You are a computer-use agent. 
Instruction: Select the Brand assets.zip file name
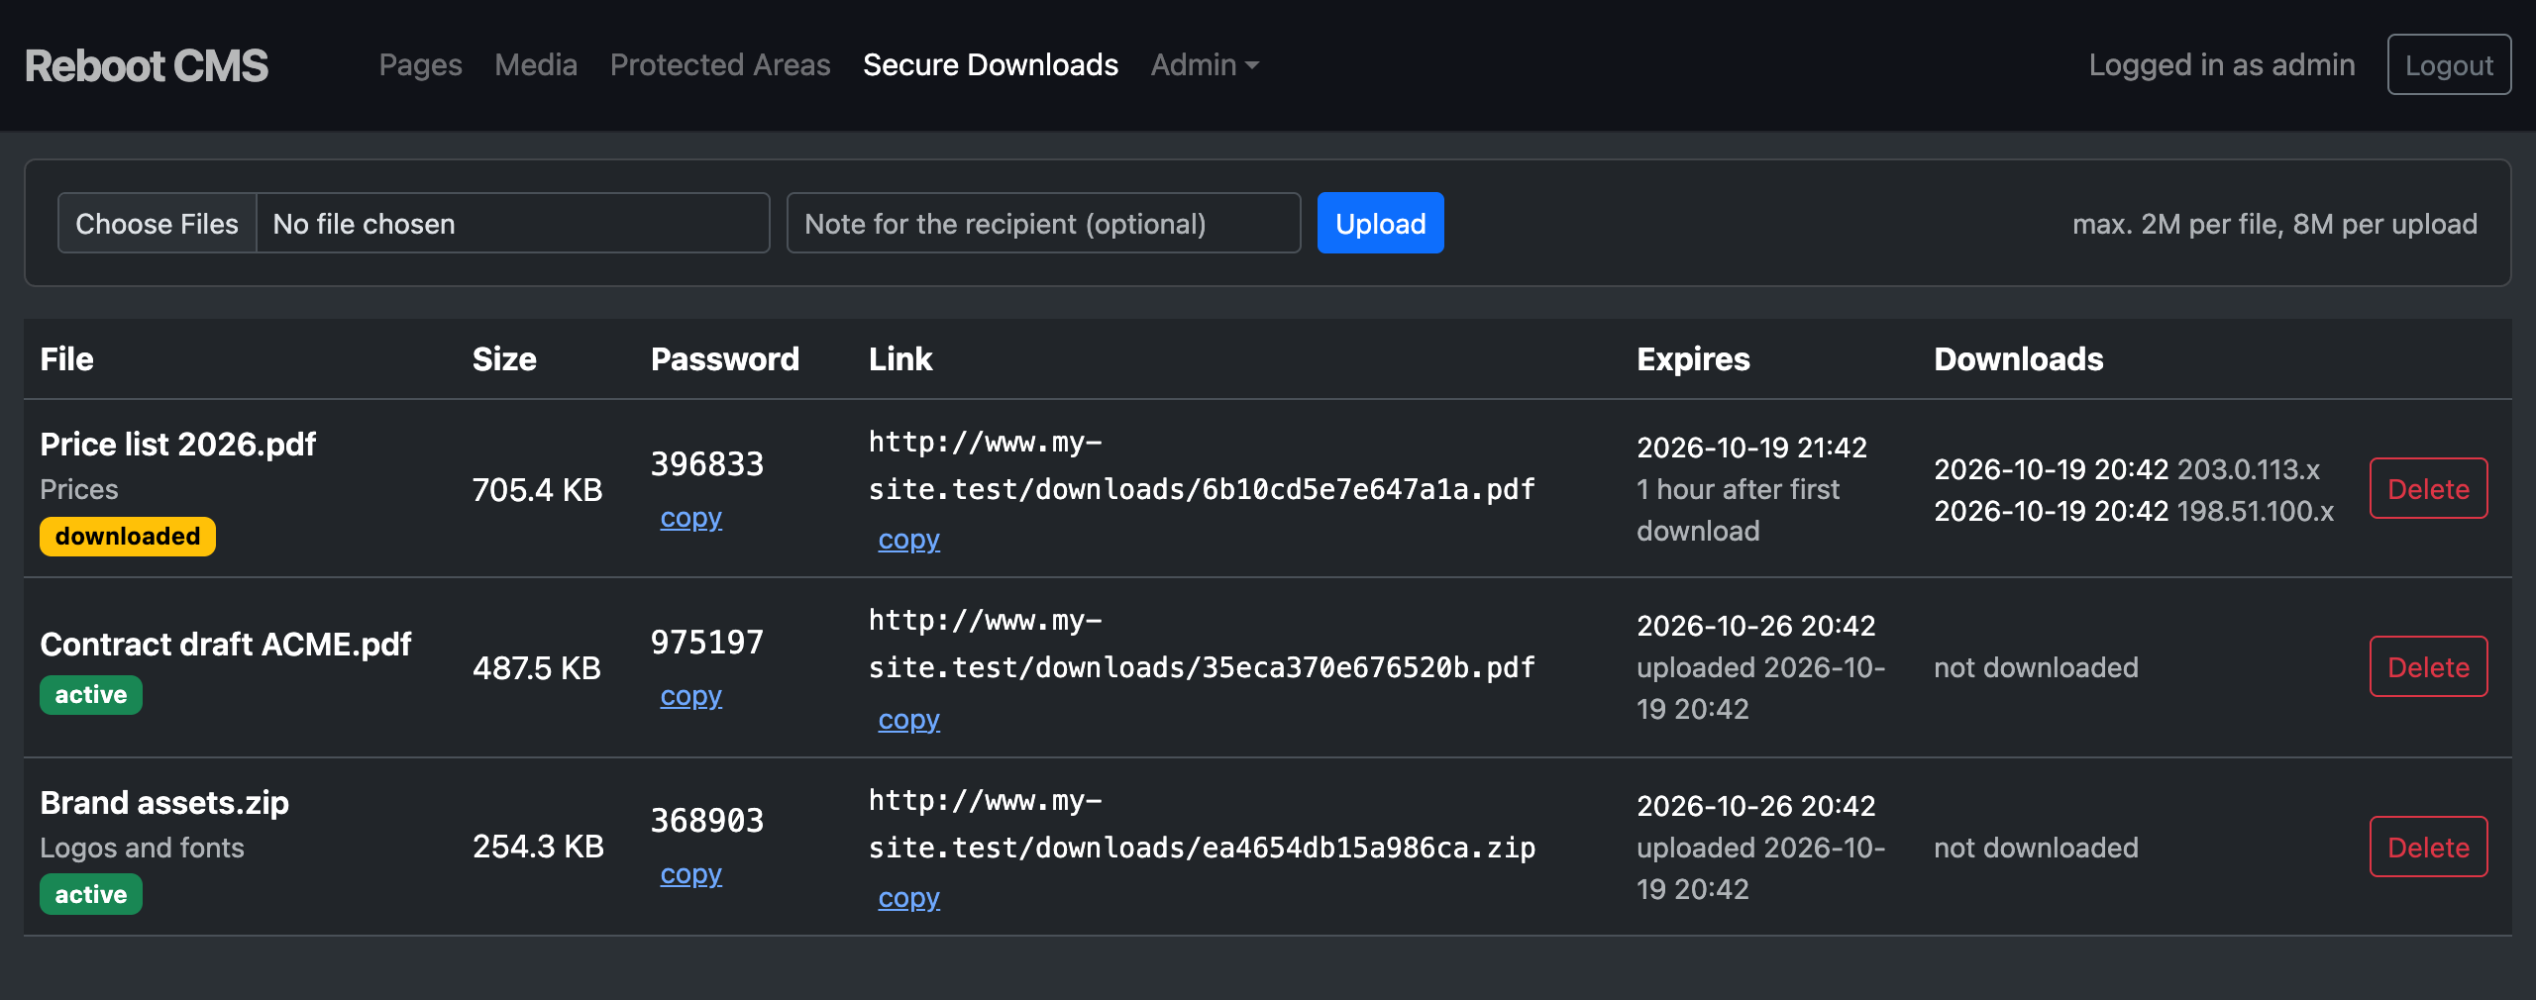pos(164,803)
